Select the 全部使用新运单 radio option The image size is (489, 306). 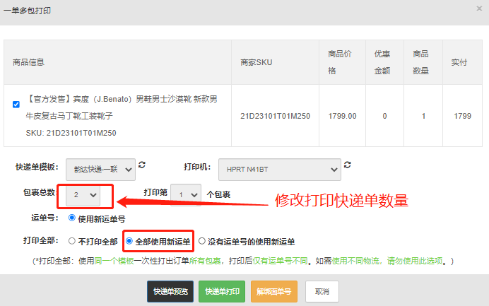(x=129, y=242)
